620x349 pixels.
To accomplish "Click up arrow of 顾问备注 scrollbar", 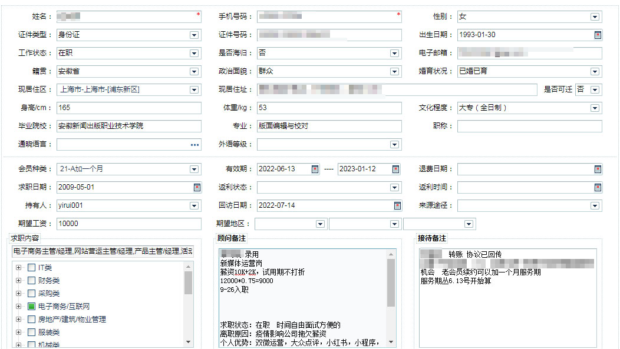I will click(391, 254).
